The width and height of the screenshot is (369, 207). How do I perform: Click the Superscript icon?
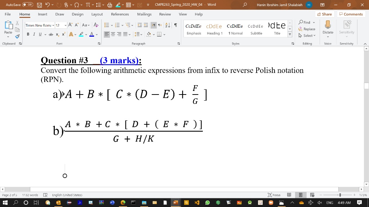tap(63, 34)
